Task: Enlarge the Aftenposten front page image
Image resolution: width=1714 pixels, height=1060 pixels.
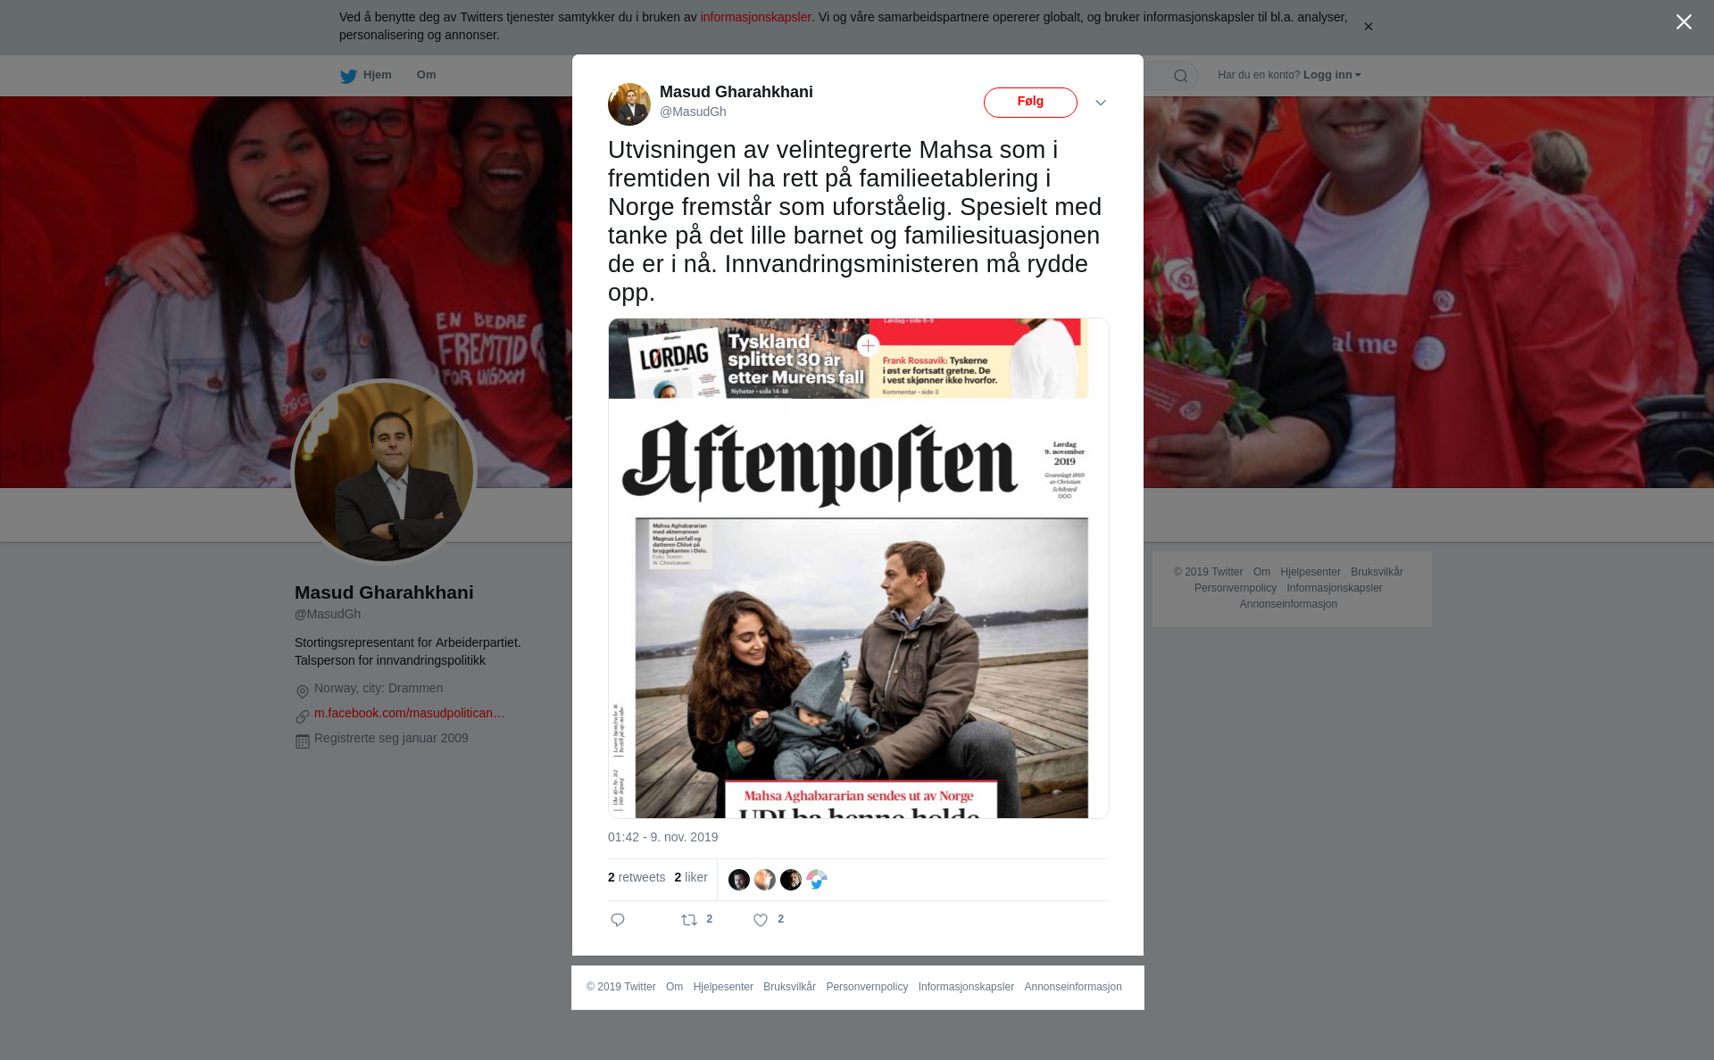Action: [x=859, y=568]
